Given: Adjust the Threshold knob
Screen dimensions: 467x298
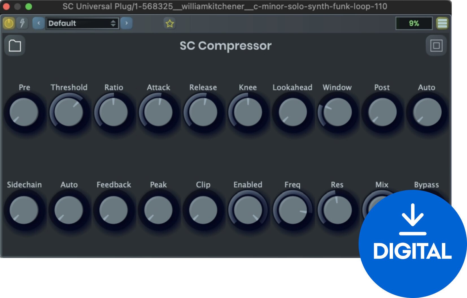Looking at the screenshot, I should 69,112.
